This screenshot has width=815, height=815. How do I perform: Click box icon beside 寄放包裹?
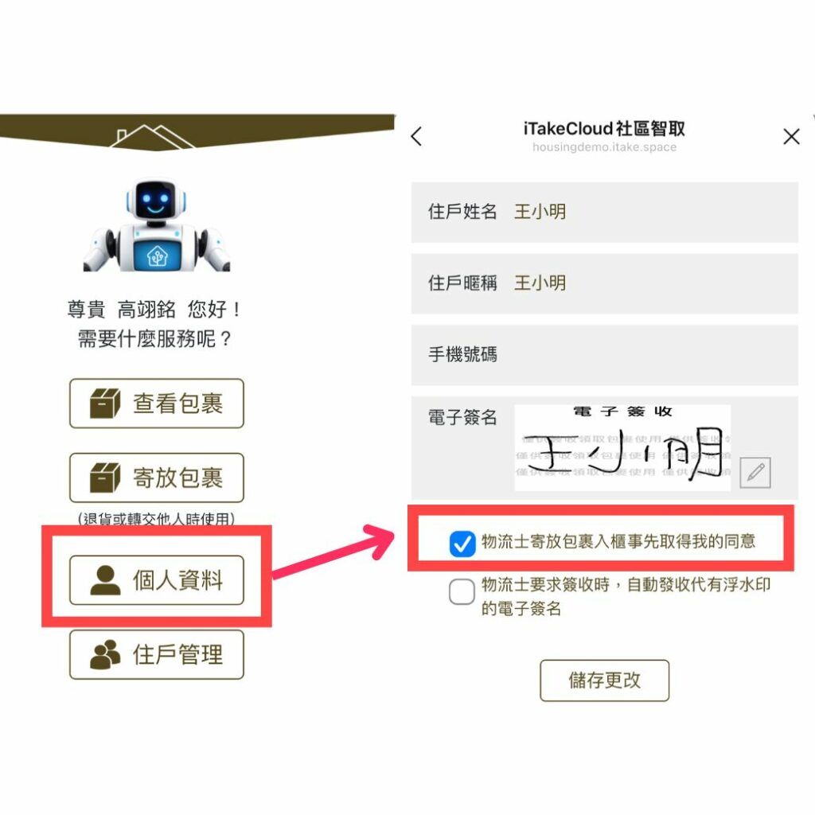coord(105,478)
